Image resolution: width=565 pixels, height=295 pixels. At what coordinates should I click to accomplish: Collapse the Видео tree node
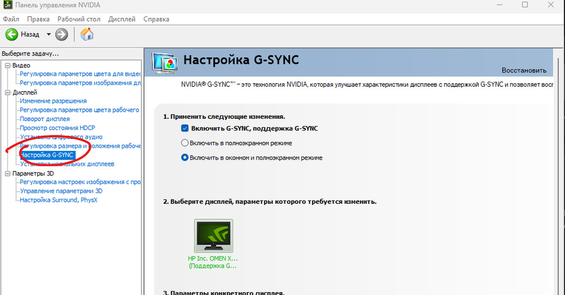[x=8, y=65]
